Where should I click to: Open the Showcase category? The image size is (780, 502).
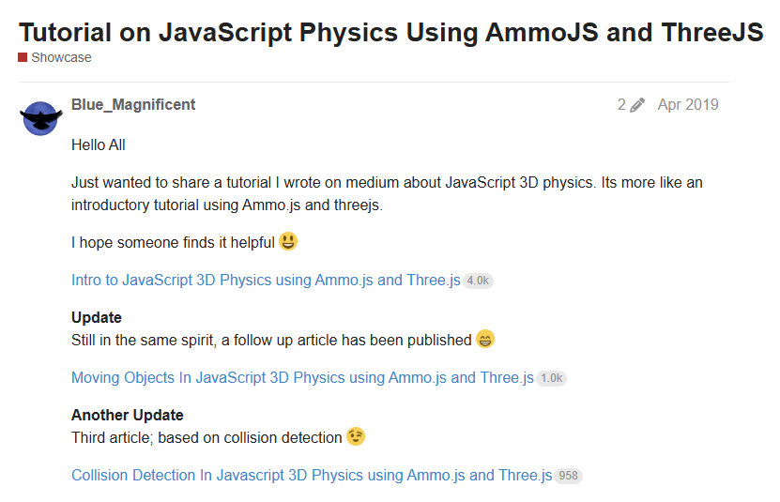coord(61,58)
